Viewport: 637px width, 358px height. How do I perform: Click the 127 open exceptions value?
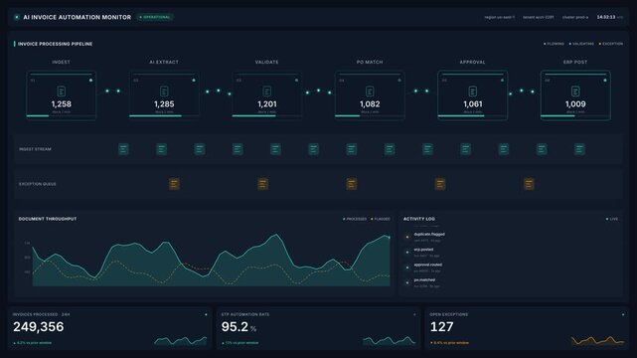click(x=441, y=327)
